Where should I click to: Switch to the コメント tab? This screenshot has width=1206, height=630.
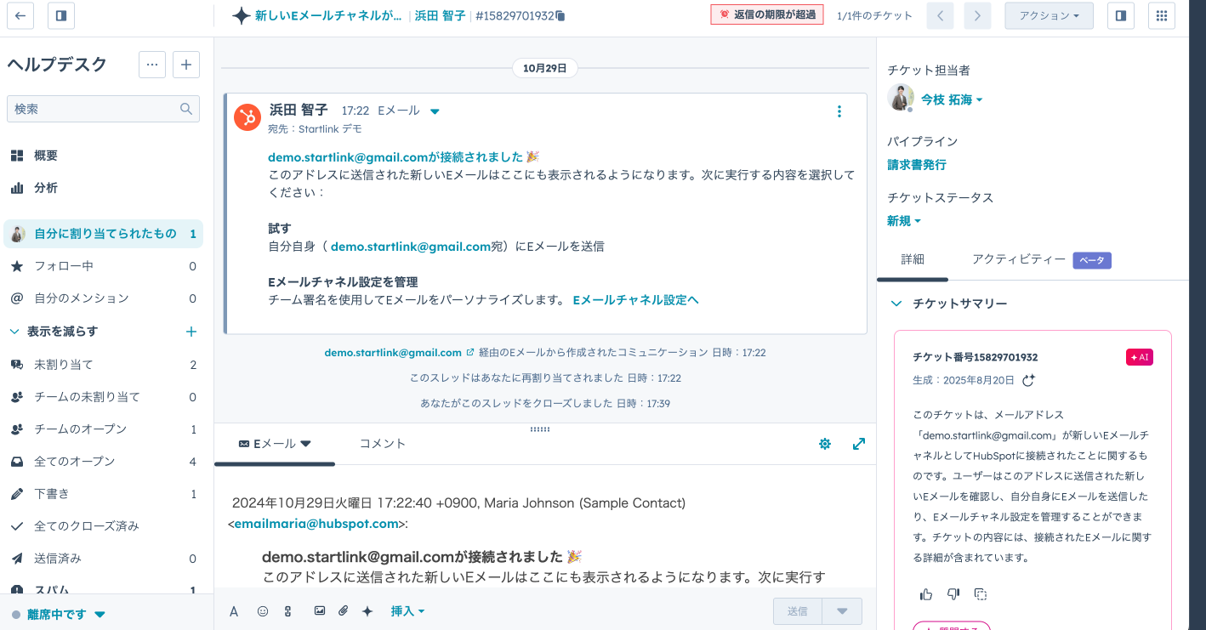coord(382,443)
